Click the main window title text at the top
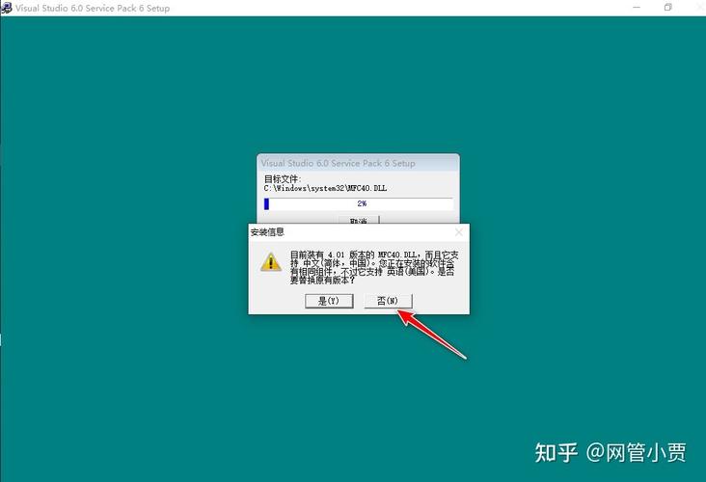Image resolution: width=706 pixels, height=482 pixels. coord(93,8)
